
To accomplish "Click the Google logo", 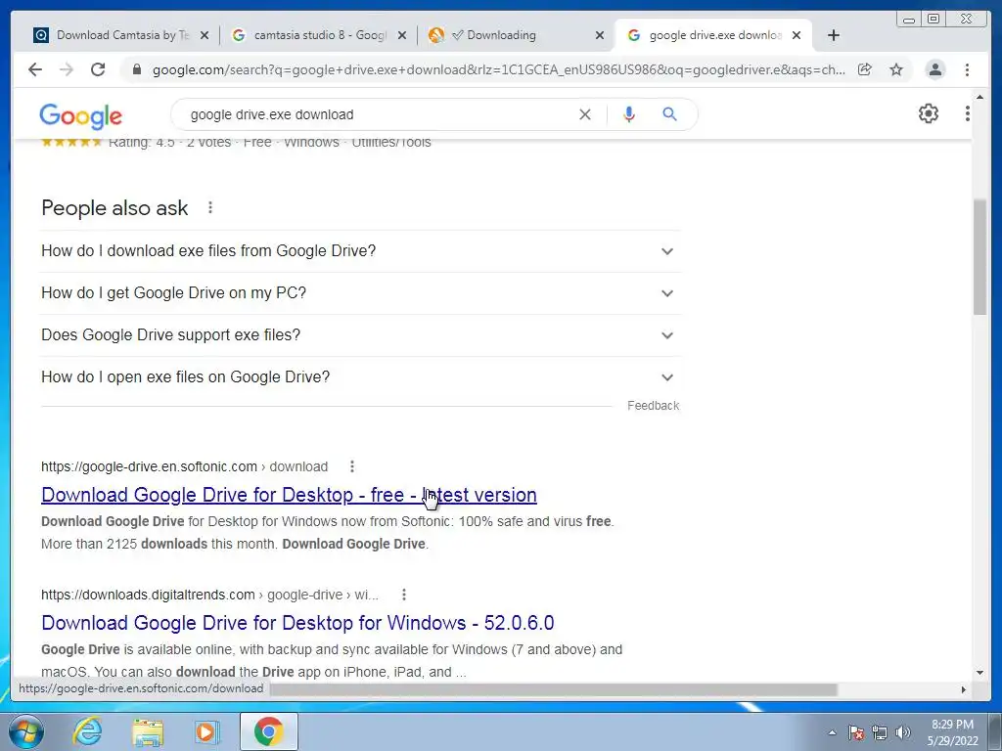I will tap(80, 115).
